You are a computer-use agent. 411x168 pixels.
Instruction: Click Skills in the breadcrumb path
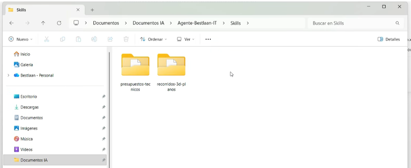click(x=235, y=23)
